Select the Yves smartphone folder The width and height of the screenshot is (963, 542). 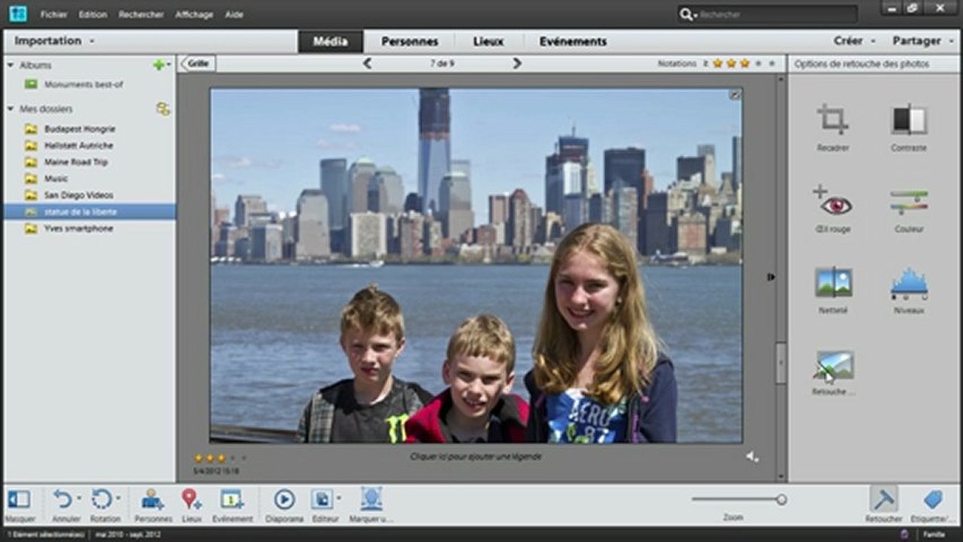pyautogui.click(x=78, y=228)
